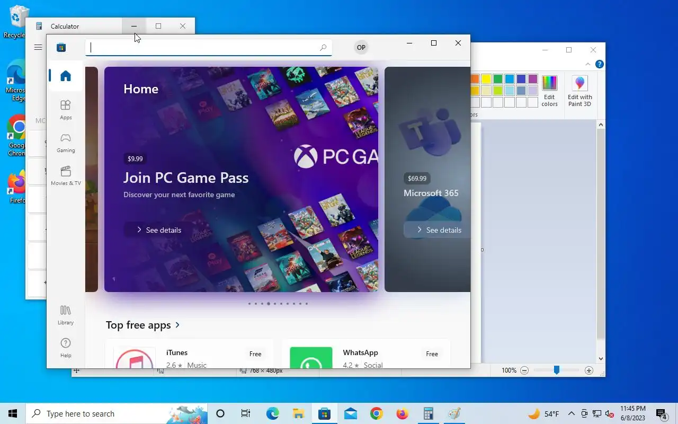Viewport: 678px width, 424px height.
Task: Open Mail from the taskbar
Action: 350,413
